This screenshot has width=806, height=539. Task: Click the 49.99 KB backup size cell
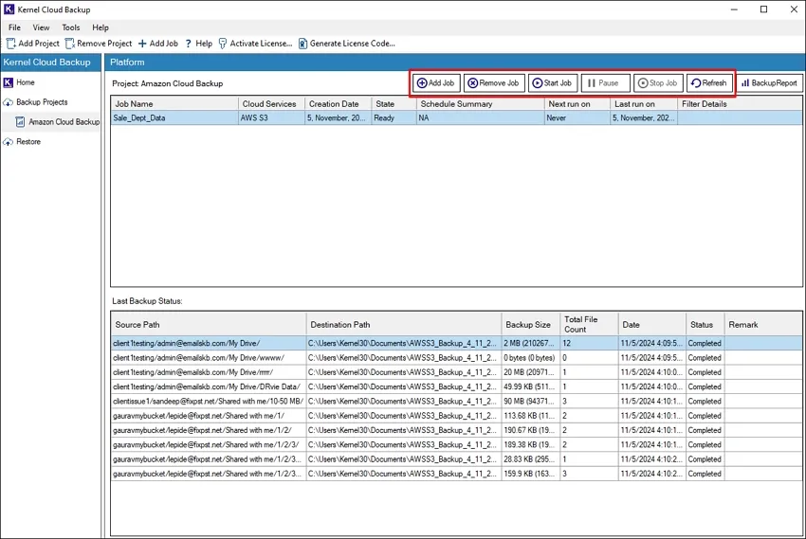click(x=531, y=386)
